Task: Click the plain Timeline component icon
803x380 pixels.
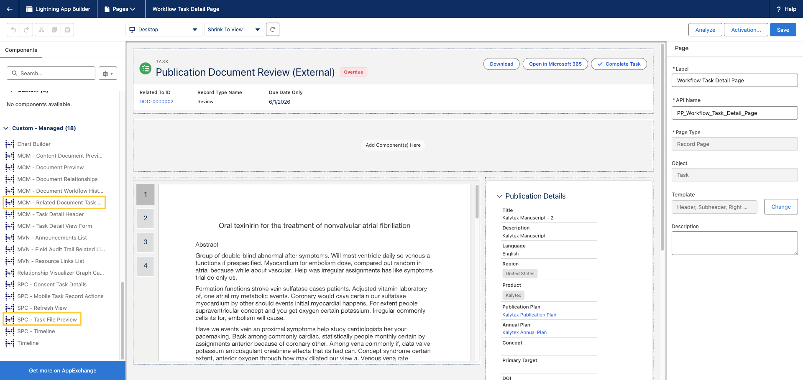Action: click(x=10, y=343)
